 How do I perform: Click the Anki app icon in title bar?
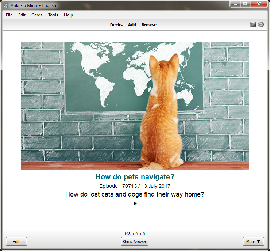click(6, 5)
